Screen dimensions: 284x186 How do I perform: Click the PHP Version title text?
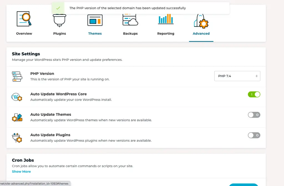pos(42,74)
